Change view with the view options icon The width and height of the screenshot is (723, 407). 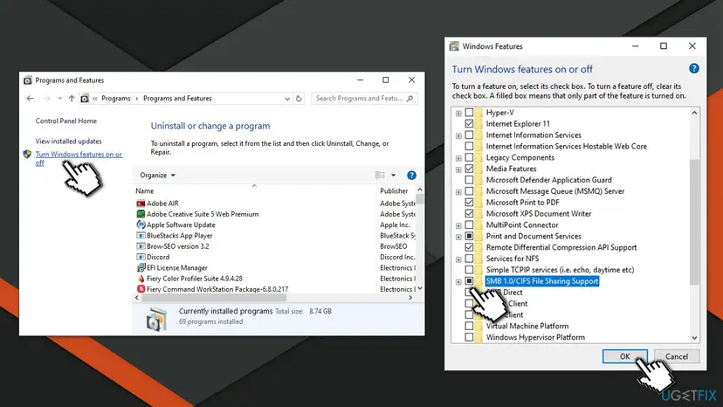click(380, 176)
